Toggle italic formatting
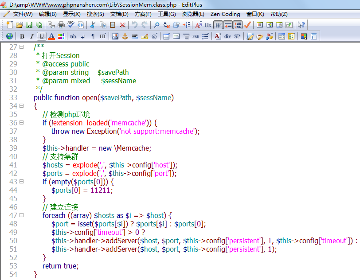The image size is (360, 280). (x=31, y=36)
